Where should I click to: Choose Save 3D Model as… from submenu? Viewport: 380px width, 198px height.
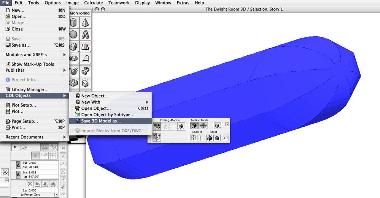click(x=110, y=121)
